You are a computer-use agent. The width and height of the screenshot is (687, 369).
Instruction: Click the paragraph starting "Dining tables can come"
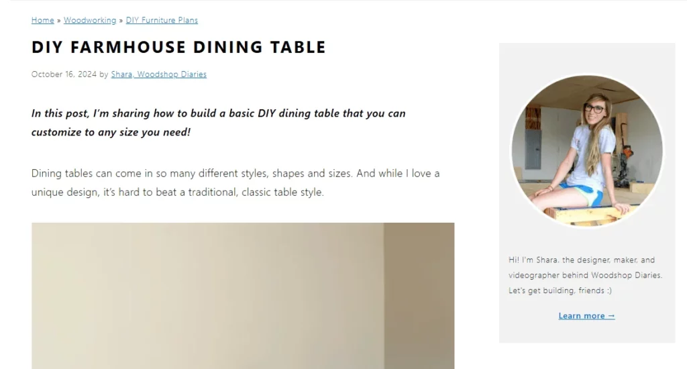coord(235,173)
